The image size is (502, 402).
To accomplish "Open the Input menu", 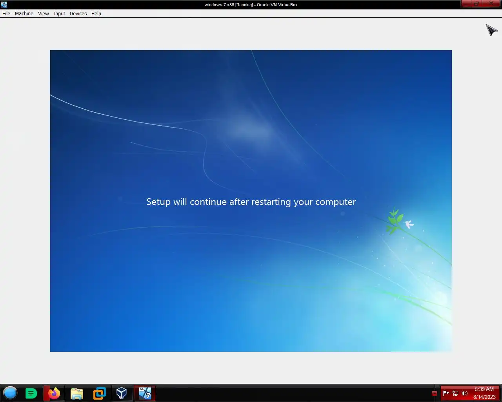I will click(59, 13).
